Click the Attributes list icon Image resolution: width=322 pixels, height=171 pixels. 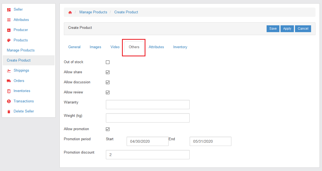(x=9, y=20)
